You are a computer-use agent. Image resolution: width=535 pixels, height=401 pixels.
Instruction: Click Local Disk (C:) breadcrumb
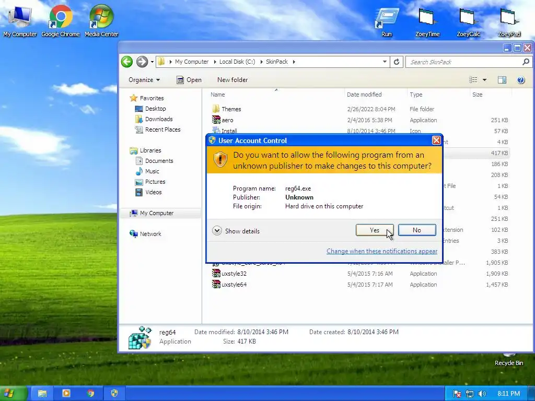point(237,62)
